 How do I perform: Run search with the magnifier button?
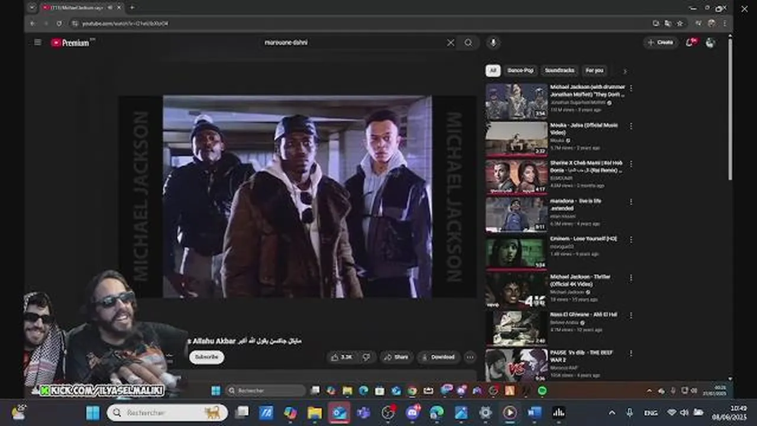click(x=468, y=43)
